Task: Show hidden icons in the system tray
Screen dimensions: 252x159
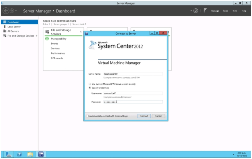Action: point(233,155)
